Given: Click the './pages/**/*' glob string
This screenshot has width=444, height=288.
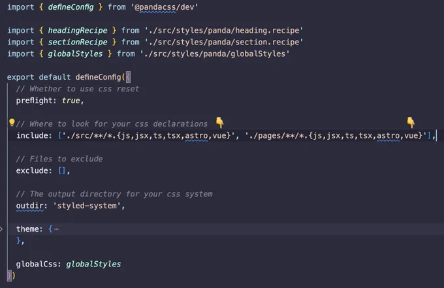Looking at the screenshot, I should pyautogui.click(x=336, y=136).
